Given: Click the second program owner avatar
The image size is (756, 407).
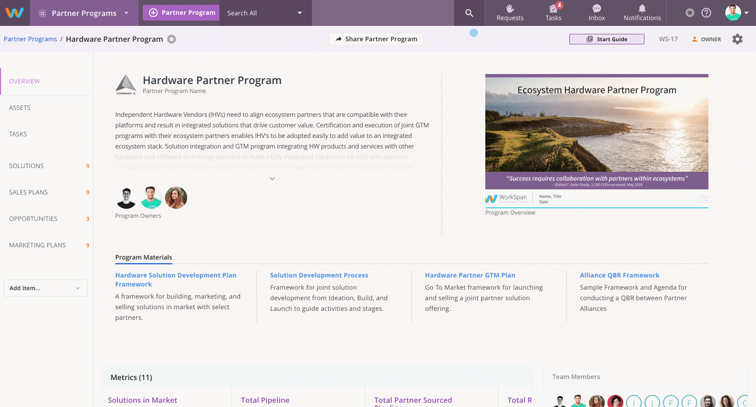Looking at the screenshot, I should (x=151, y=198).
